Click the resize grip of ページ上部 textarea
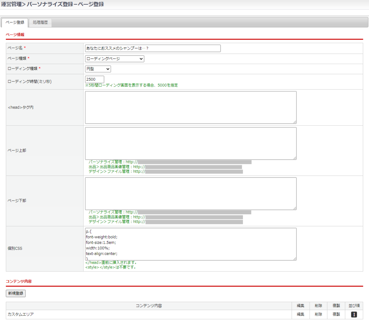 tap(294, 158)
